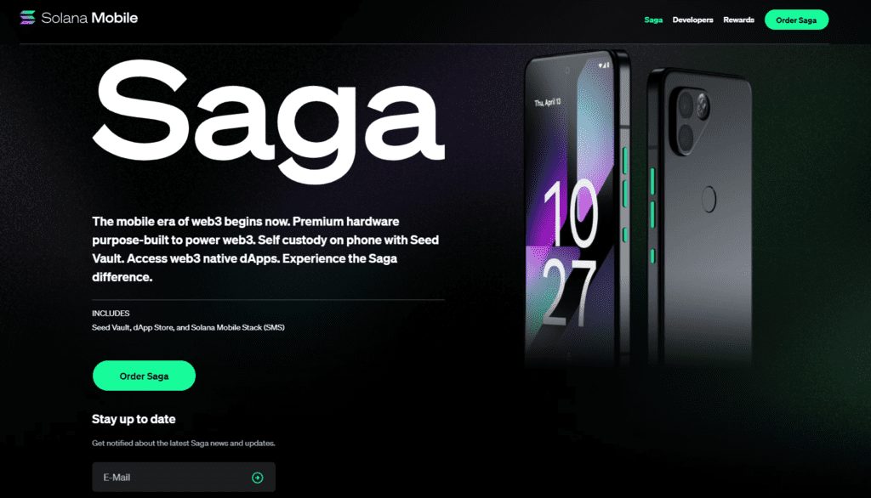871x498 pixels.
Task: Click the Stay up to date heading
Action: click(134, 419)
